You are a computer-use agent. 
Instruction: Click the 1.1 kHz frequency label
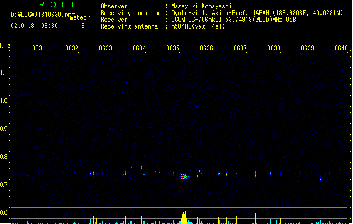(4, 73)
